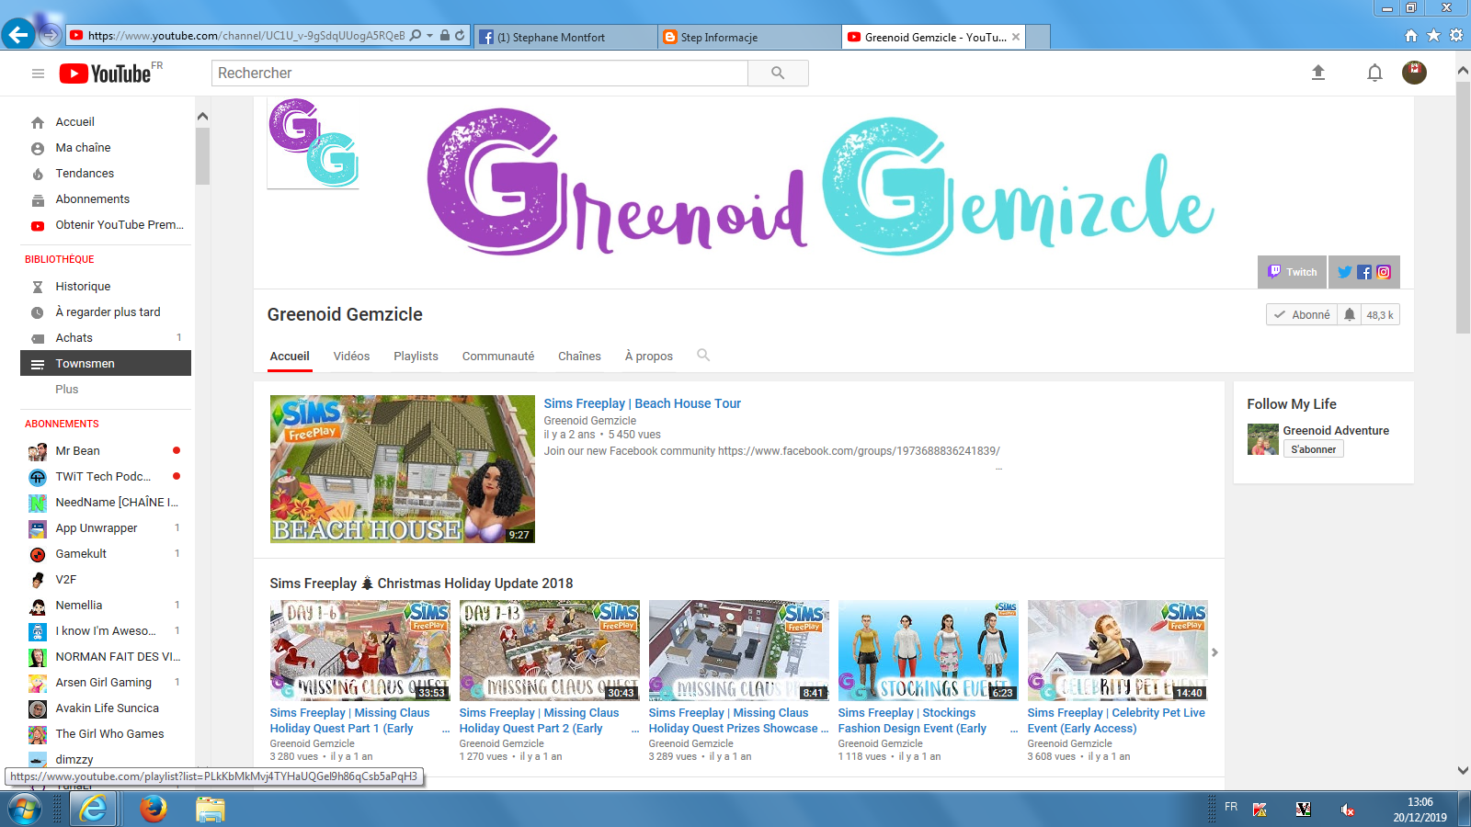The height and width of the screenshot is (827, 1471).
Task: Open channel's Instagram icon link
Action: (x=1384, y=272)
